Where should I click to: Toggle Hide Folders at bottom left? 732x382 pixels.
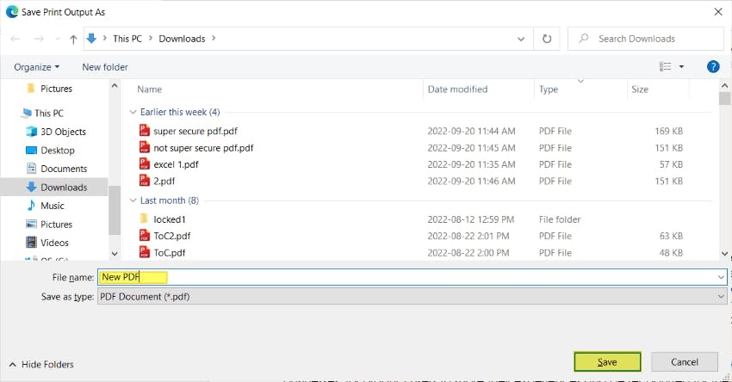tap(41, 365)
